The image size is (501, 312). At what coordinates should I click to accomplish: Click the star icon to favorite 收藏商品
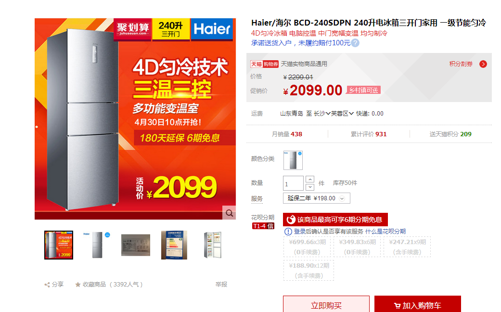pyautogui.click(x=77, y=285)
